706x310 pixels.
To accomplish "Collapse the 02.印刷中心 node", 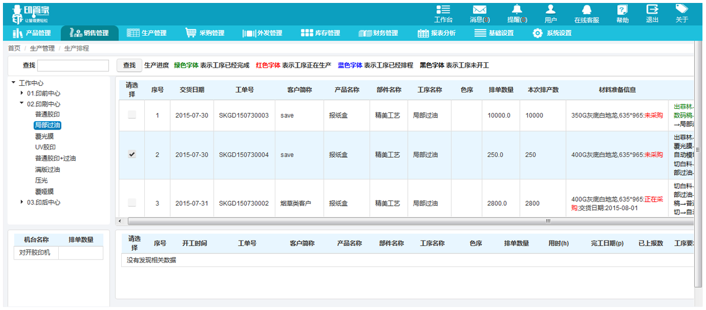I will click(22, 104).
